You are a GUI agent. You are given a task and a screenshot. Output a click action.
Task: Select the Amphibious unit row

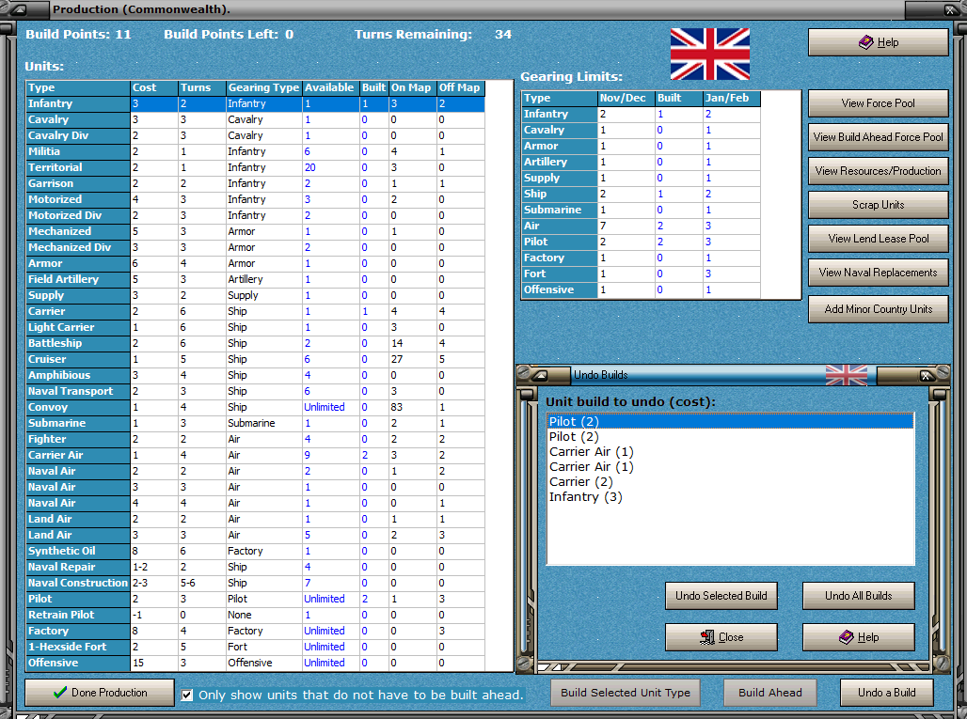(x=255, y=375)
